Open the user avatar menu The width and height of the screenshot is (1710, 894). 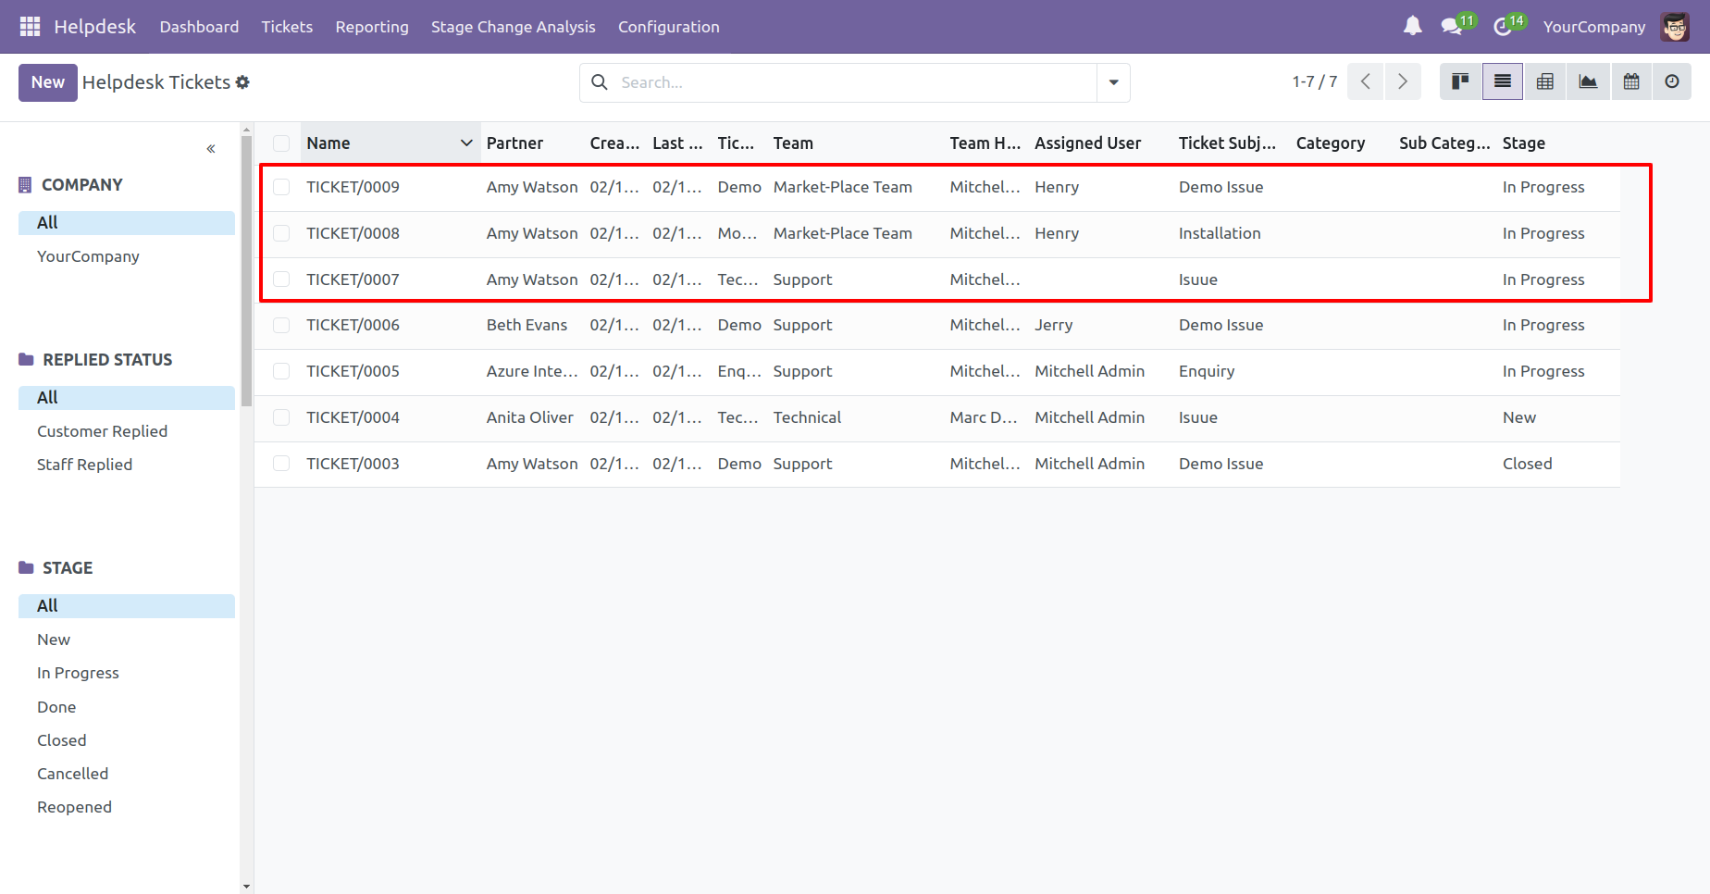tap(1675, 27)
